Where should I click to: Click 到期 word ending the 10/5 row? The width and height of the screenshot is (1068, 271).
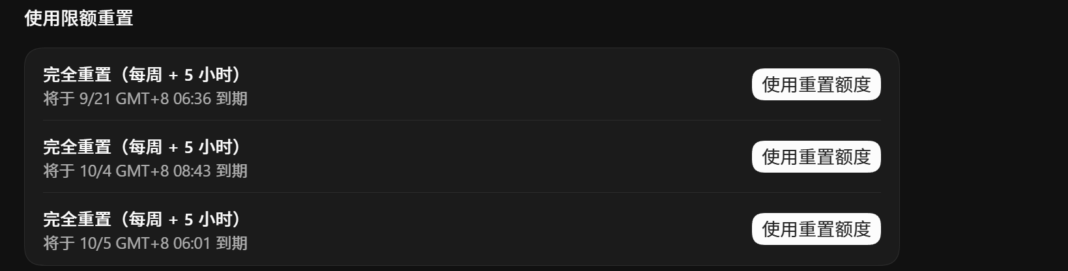231,244
